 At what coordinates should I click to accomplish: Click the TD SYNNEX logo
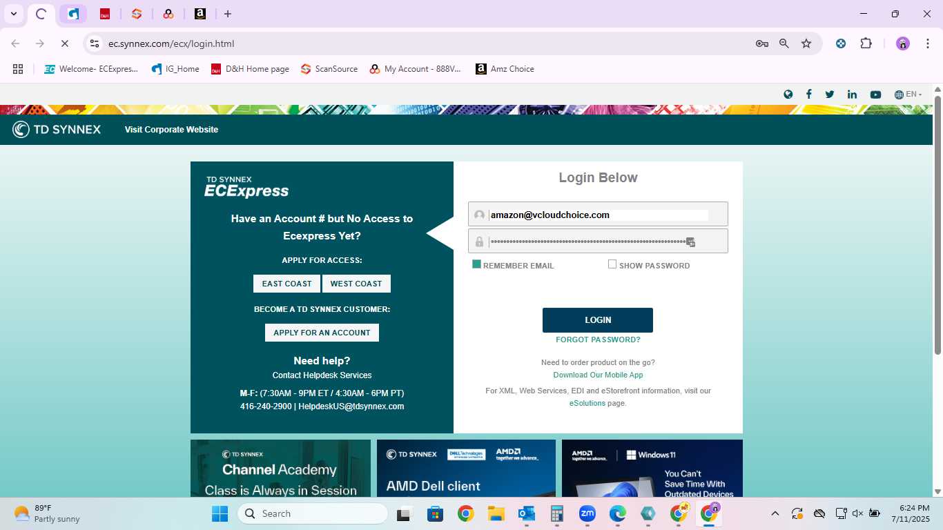click(57, 129)
